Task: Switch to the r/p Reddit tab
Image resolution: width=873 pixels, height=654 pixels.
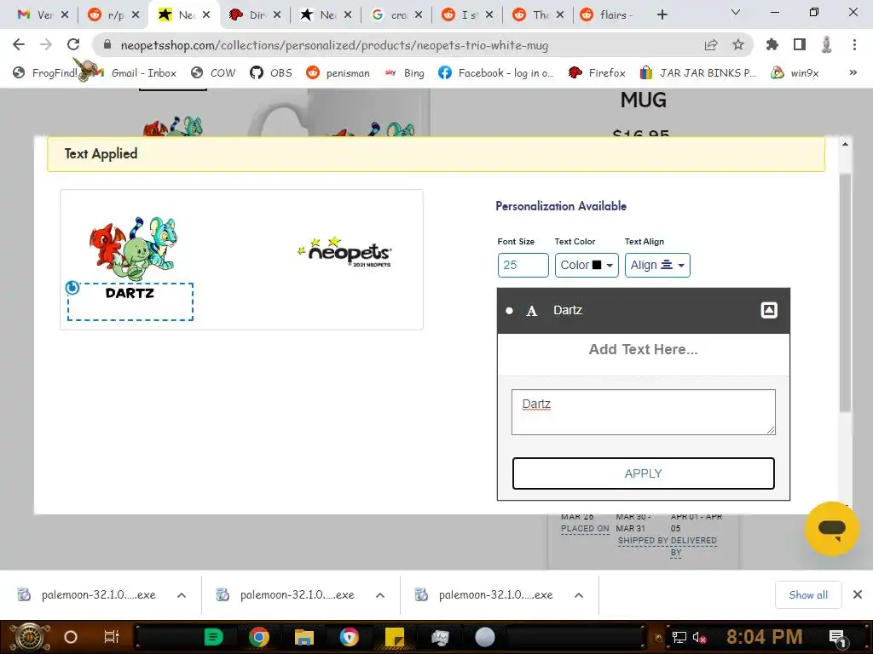Action: (x=106, y=15)
